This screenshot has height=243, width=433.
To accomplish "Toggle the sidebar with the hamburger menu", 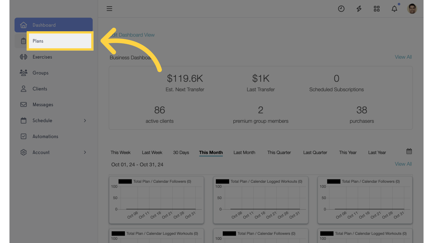I will pyautogui.click(x=109, y=9).
